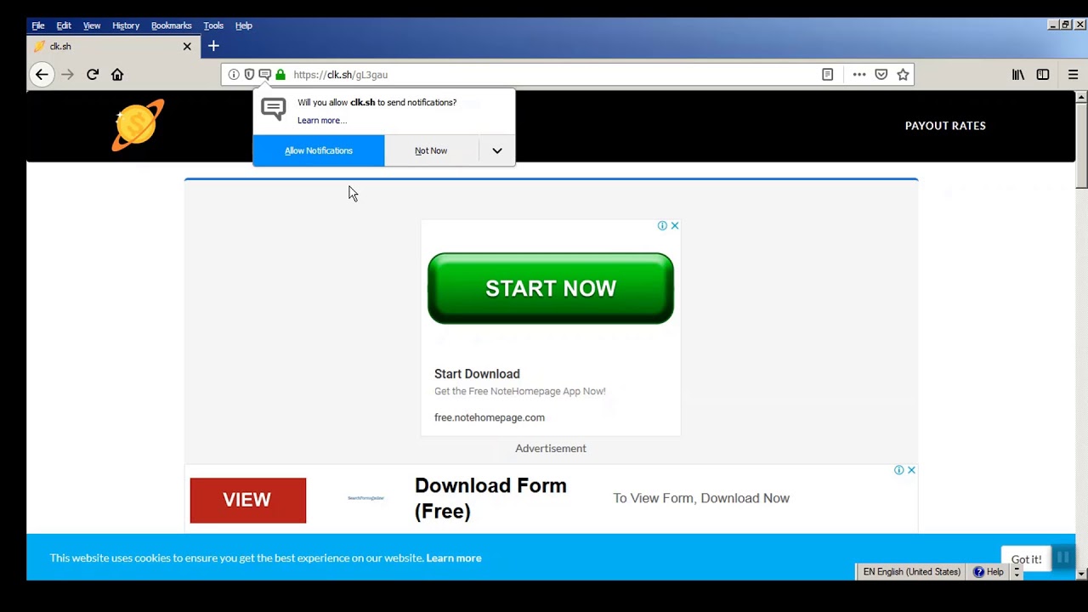Click the vertical scrollbar thumb

click(x=1081, y=144)
